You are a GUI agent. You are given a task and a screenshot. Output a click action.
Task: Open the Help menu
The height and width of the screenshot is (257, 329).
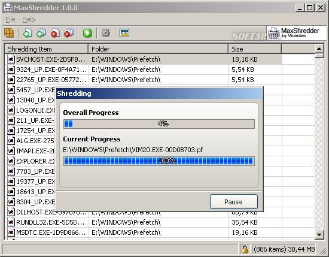pyautogui.click(x=29, y=19)
